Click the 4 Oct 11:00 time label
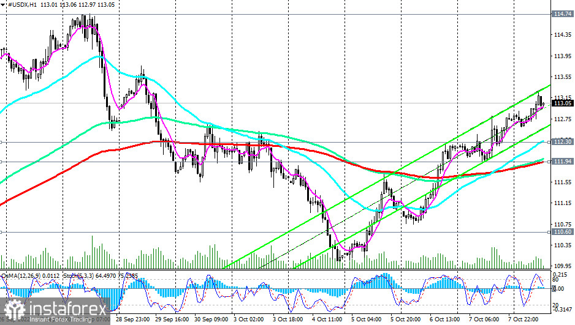Image resolution: width=575 pixels, height=325 pixels. pos(327,319)
